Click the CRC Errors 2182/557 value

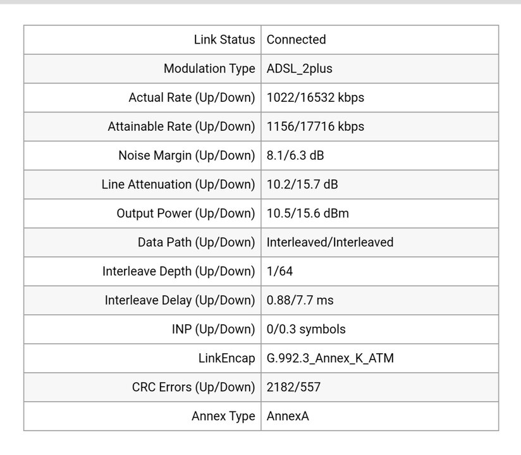293,387
